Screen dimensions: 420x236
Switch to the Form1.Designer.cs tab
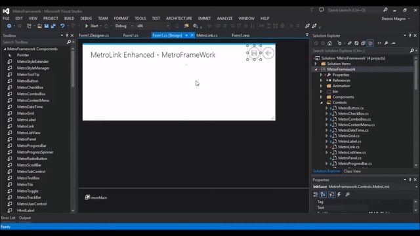click(x=94, y=35)
